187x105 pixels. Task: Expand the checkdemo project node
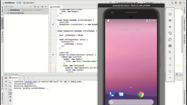(x=5, y=10)
